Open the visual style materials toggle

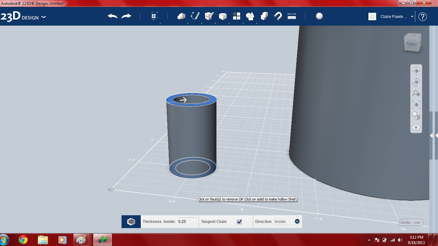pyautogui.click(x=416, y=116)
